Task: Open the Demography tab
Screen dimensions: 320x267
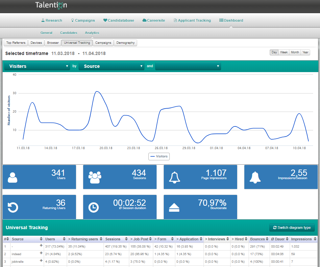Action: coord(126,43)
